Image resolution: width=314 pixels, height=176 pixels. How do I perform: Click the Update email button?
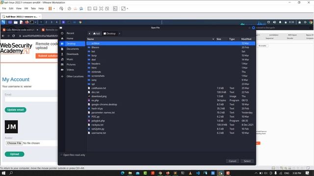pyautogui.click(x=15, y=110)
